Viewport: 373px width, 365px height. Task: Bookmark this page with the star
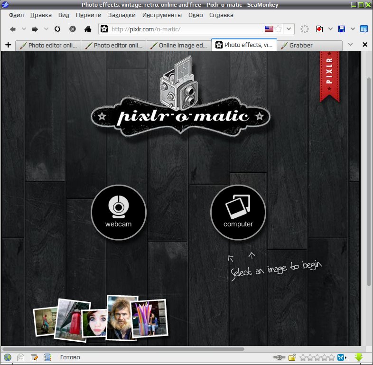click(x=278, y=29)
